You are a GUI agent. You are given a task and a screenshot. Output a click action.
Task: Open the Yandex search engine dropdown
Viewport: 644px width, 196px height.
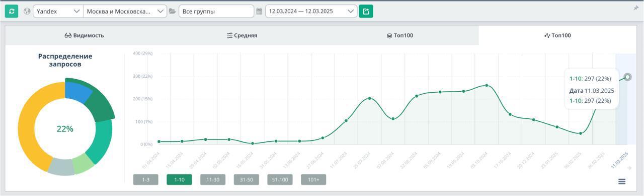click(58, 11)
